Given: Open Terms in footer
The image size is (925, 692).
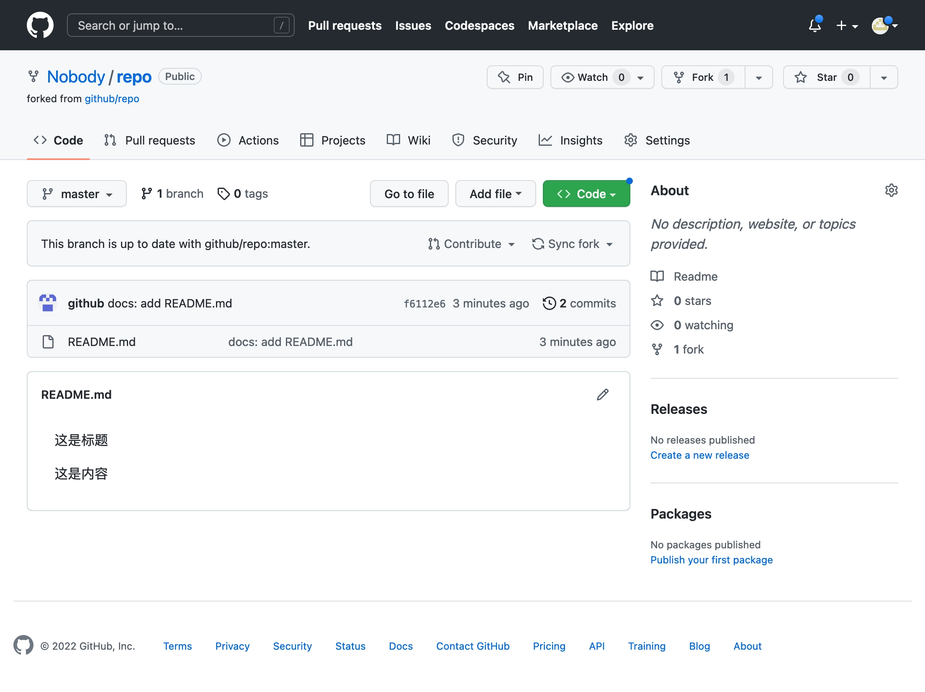Looking at the screenshot, I should [x=177, y=646].
